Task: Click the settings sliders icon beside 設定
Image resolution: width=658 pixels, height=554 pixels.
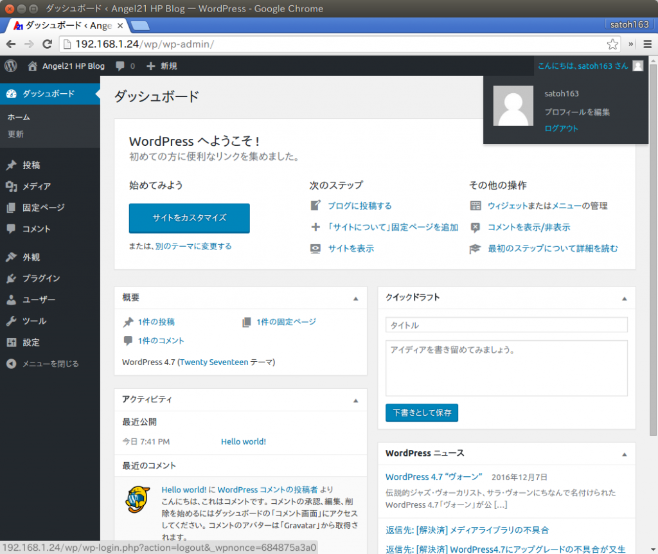Action: click(12, 343)
